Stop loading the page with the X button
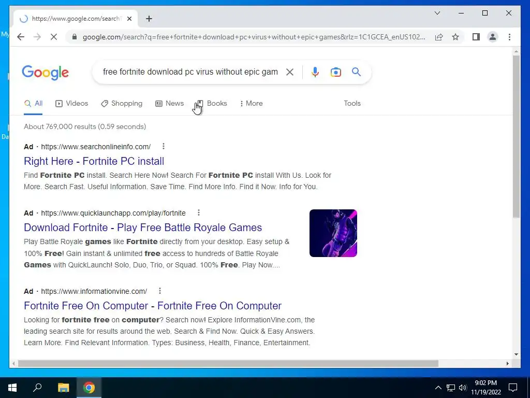Image resolution: width=530 pixels, height=398 pixels. (54, 37)
